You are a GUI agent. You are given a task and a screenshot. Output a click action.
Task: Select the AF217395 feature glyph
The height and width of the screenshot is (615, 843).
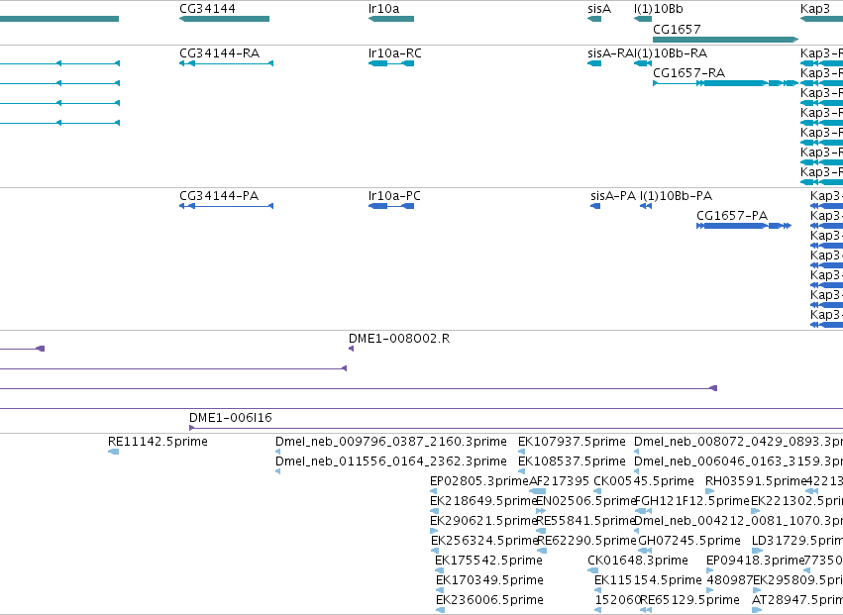click(x=538, y=491)
